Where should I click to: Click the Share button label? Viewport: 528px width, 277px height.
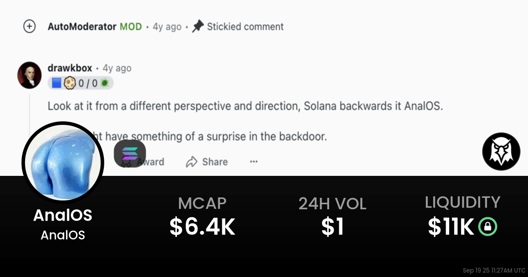click(215, 162)
